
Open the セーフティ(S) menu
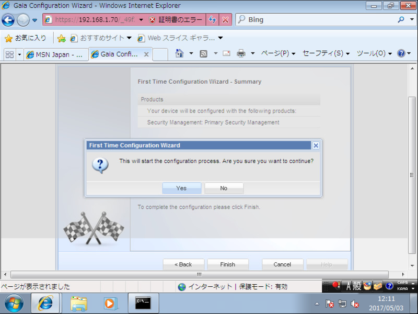pyautogui.click(x=326, y=53)
